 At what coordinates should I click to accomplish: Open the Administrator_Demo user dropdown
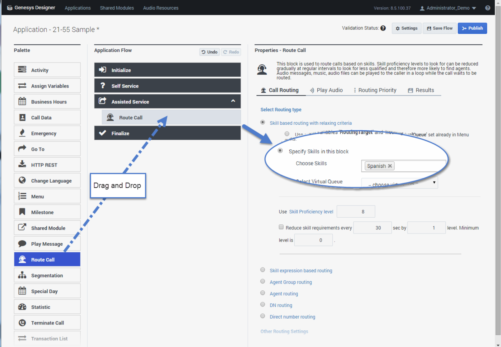(448, 8)
